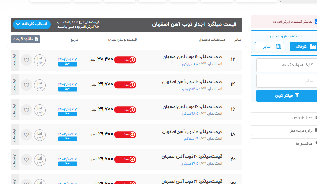Click the red down-arrow badge for size 18
This screenshot has width=317, height=184.
tap(125, 134)
